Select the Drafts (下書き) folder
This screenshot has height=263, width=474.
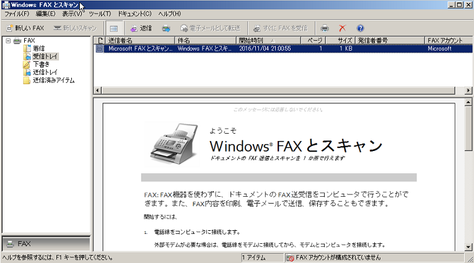(x=41, y=64)
